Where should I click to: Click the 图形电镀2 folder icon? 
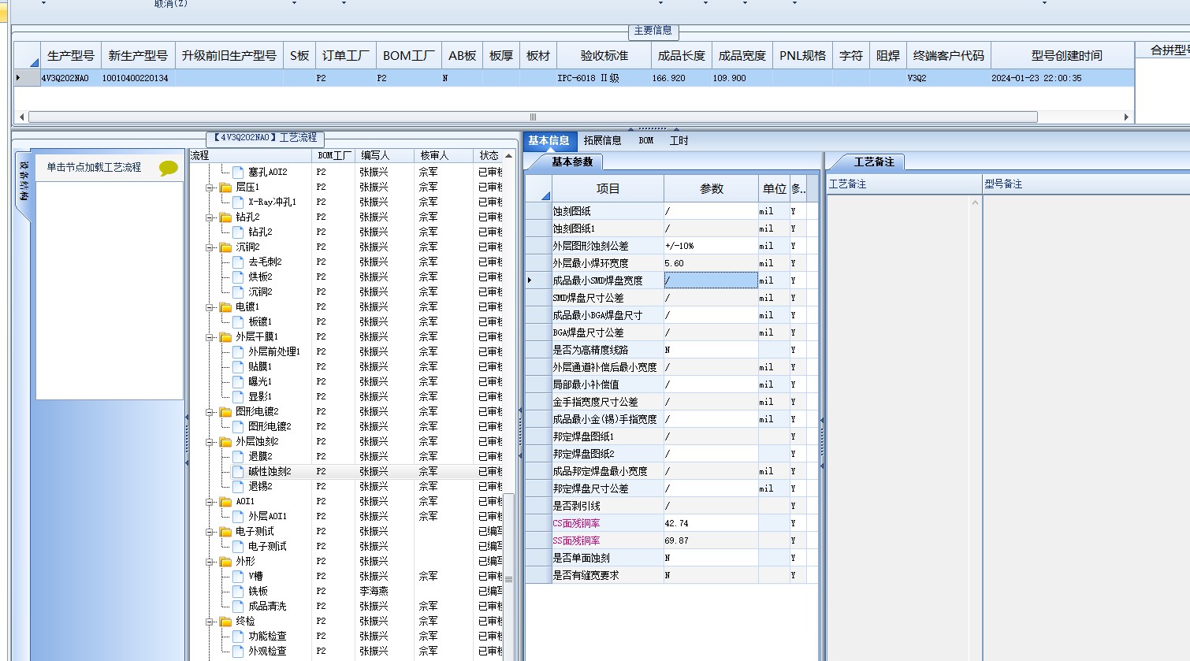(225, 411)
